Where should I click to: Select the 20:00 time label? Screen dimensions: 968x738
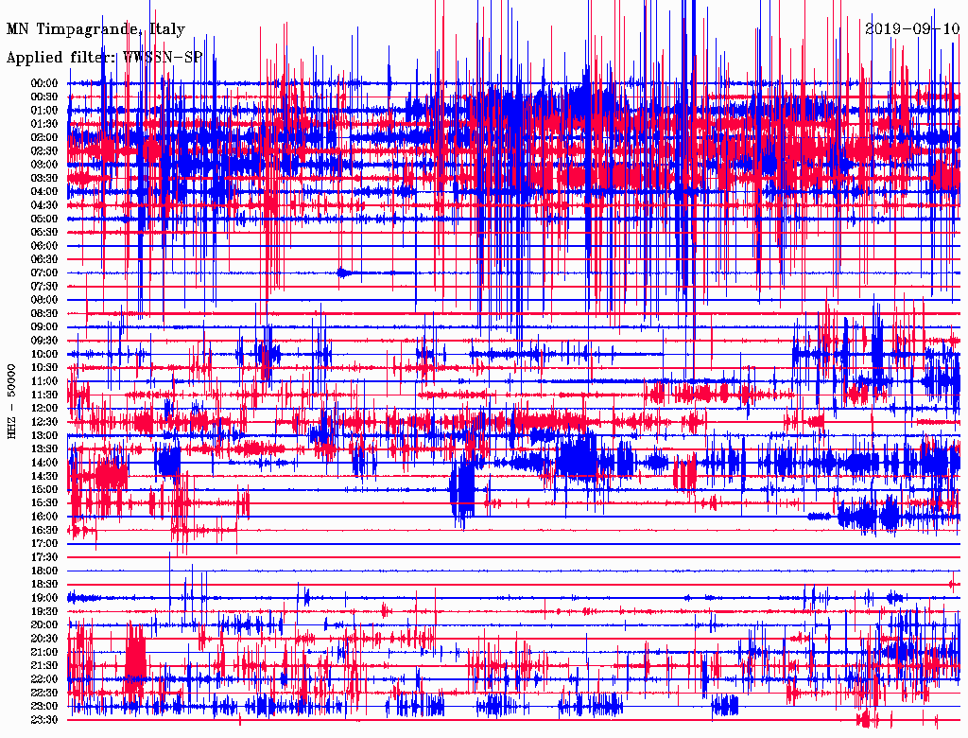pos(44,624)
